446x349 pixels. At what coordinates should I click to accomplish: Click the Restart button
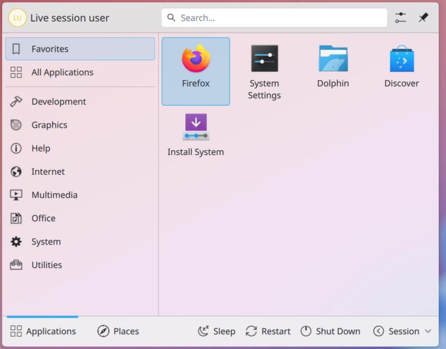(x=268, y=331)
